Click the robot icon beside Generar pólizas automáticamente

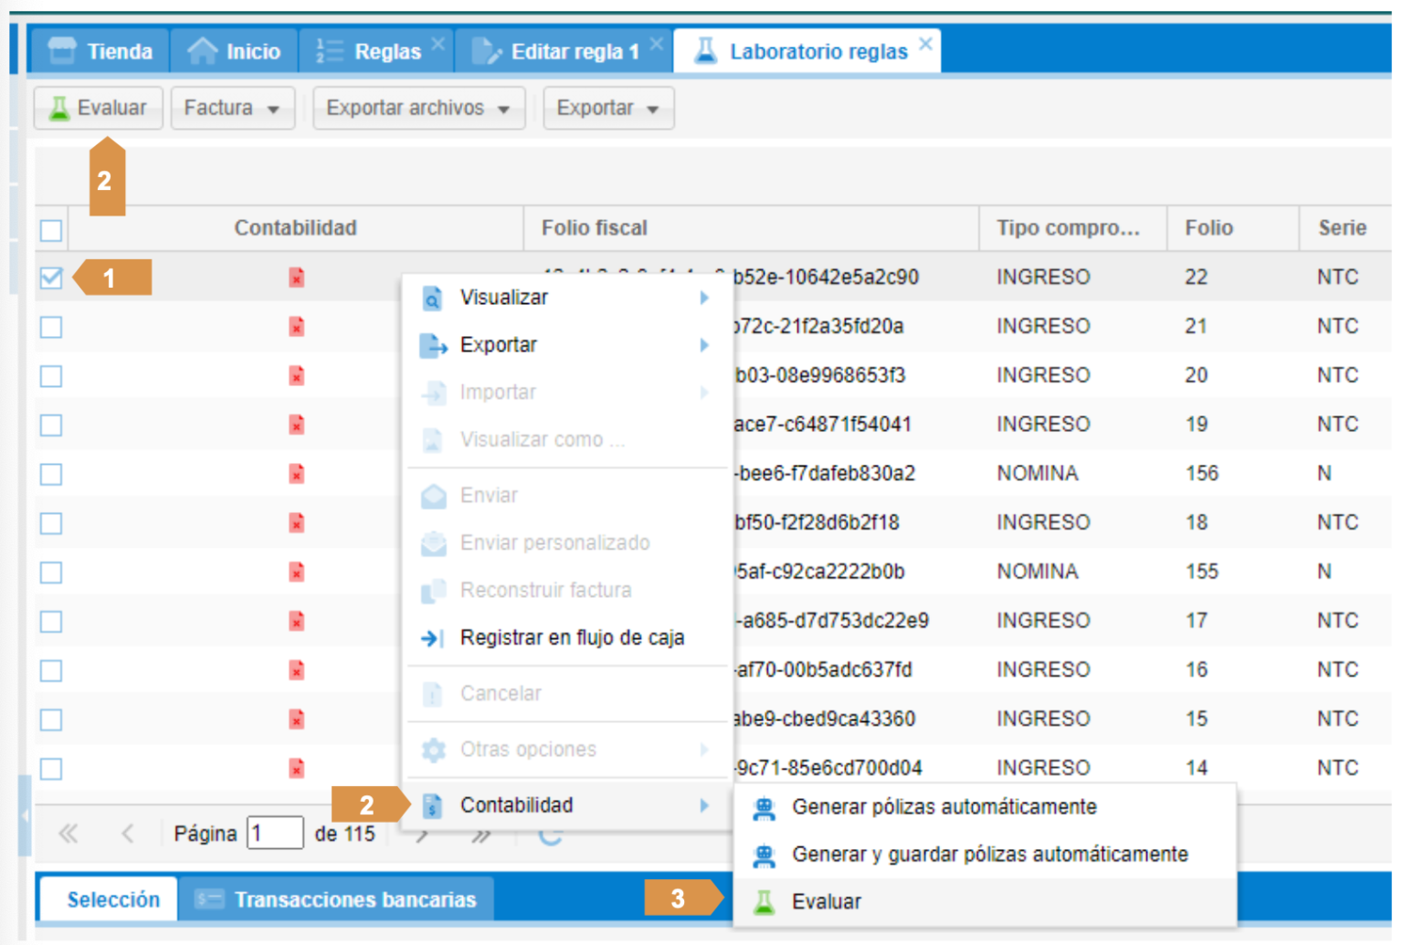pos(764,808)
